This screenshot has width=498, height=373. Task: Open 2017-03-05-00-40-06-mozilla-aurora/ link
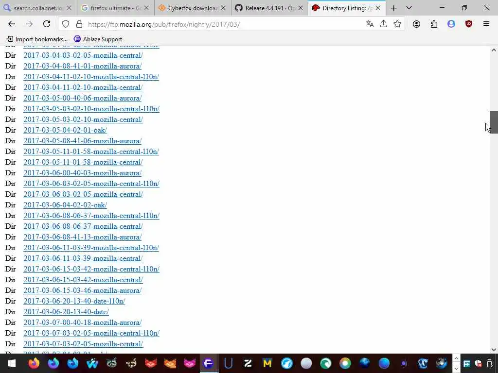coord(83,98)
